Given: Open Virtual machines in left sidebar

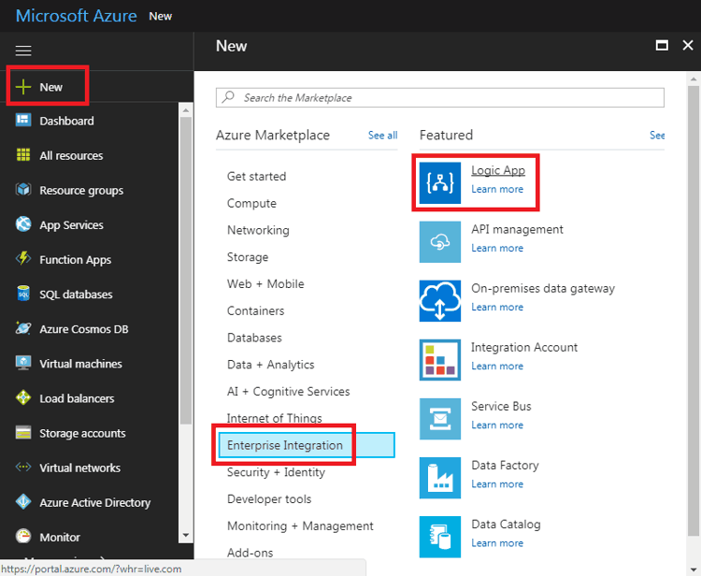Looking at the screenshot, I should 80,364.
